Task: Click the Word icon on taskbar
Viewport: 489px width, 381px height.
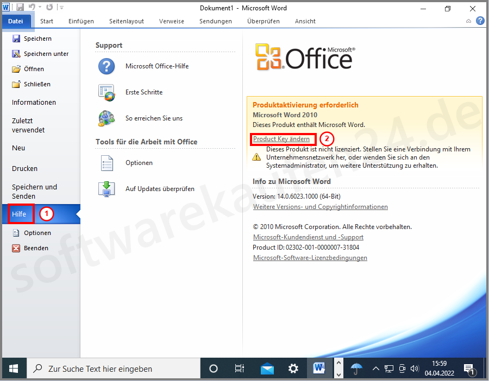Action: [319, 369]
